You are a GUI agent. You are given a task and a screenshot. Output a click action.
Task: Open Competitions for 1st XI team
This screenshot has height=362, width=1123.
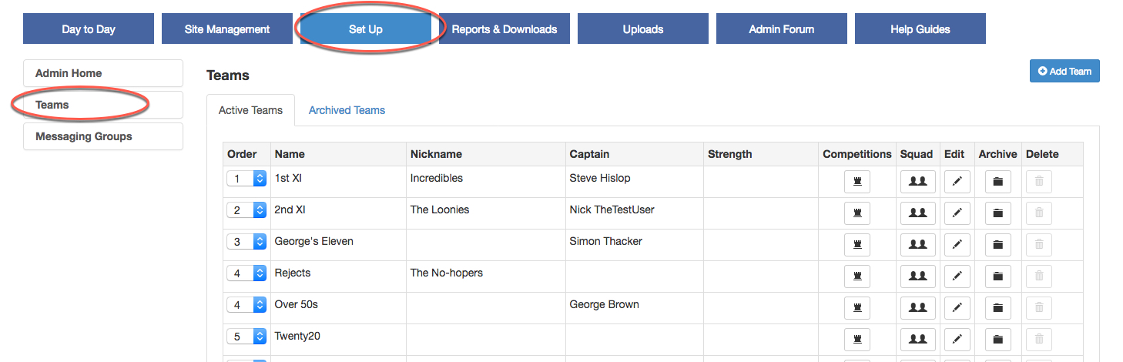click(x=856, y=182)
